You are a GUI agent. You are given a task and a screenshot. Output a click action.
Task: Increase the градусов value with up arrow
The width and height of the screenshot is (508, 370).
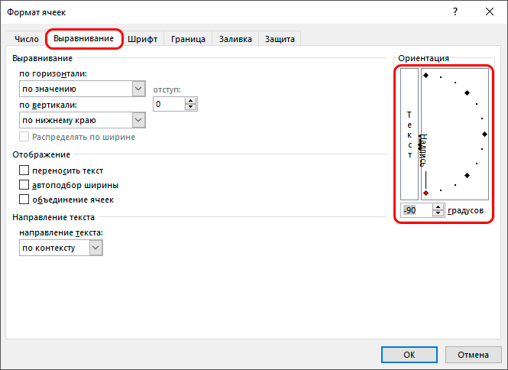click(438, 207)
